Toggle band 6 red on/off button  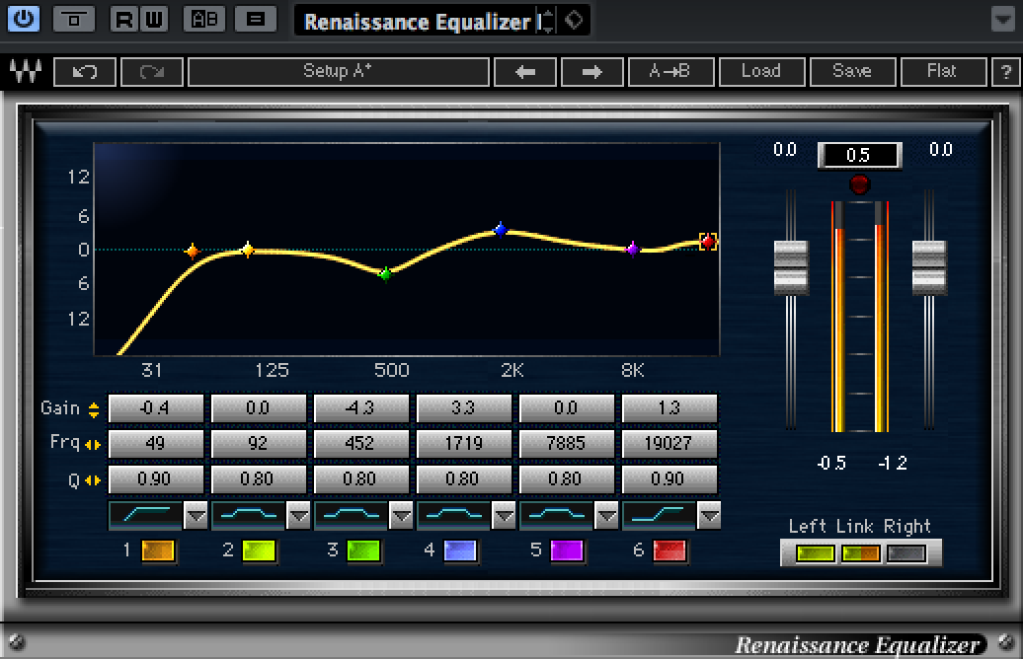pyautogui.click(x=670, y=550)
